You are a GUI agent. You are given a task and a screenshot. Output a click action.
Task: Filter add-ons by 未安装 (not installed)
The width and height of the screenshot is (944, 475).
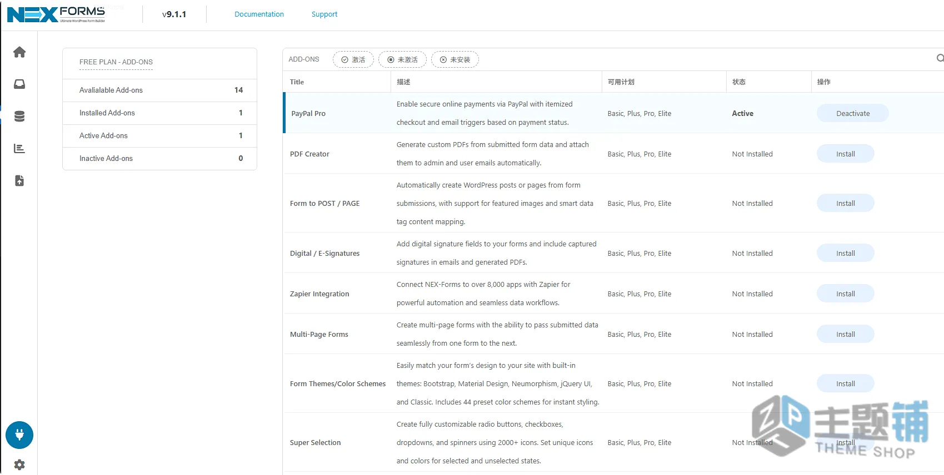pyautogui.click(x=455, y=59)
